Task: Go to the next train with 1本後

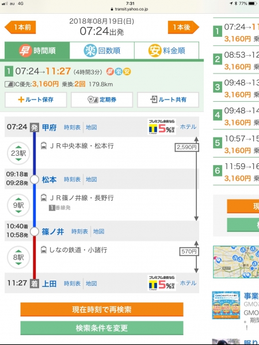Action: point(183,27)
